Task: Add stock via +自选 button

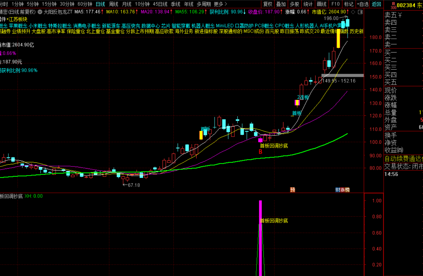Action: (363, 4)
